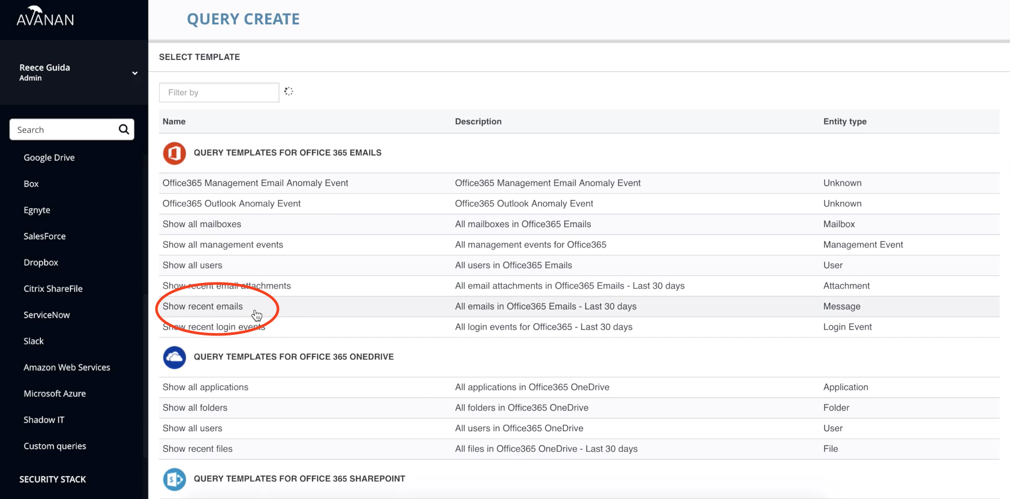
Task: Click the Entity type column header
Action: 844,122
